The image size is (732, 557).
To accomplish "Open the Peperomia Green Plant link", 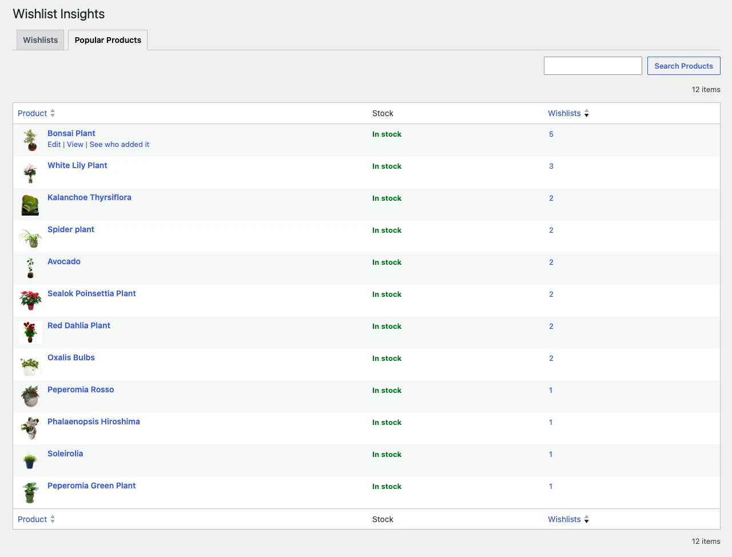I will [x=91, y=486].
